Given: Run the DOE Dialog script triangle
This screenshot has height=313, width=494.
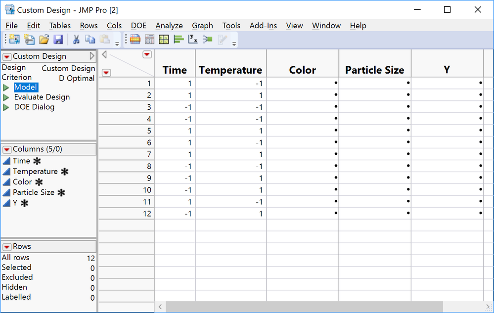Looking at the screenshot, I should pos(6,107).
